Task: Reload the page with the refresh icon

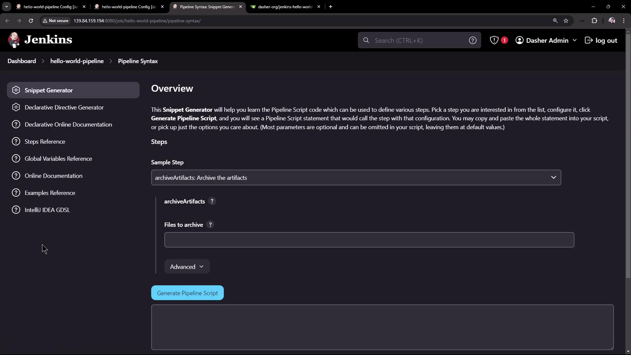Action: [x=31, y=21]
